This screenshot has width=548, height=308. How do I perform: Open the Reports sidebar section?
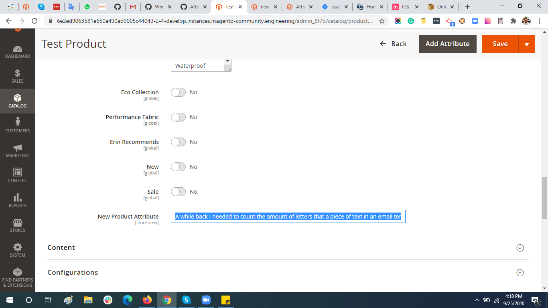pyautogui.click(x=17, y=200)
